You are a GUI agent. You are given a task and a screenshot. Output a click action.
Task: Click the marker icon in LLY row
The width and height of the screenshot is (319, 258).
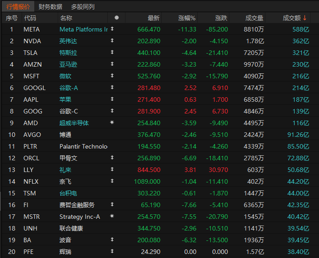click(x=112, y=169)
